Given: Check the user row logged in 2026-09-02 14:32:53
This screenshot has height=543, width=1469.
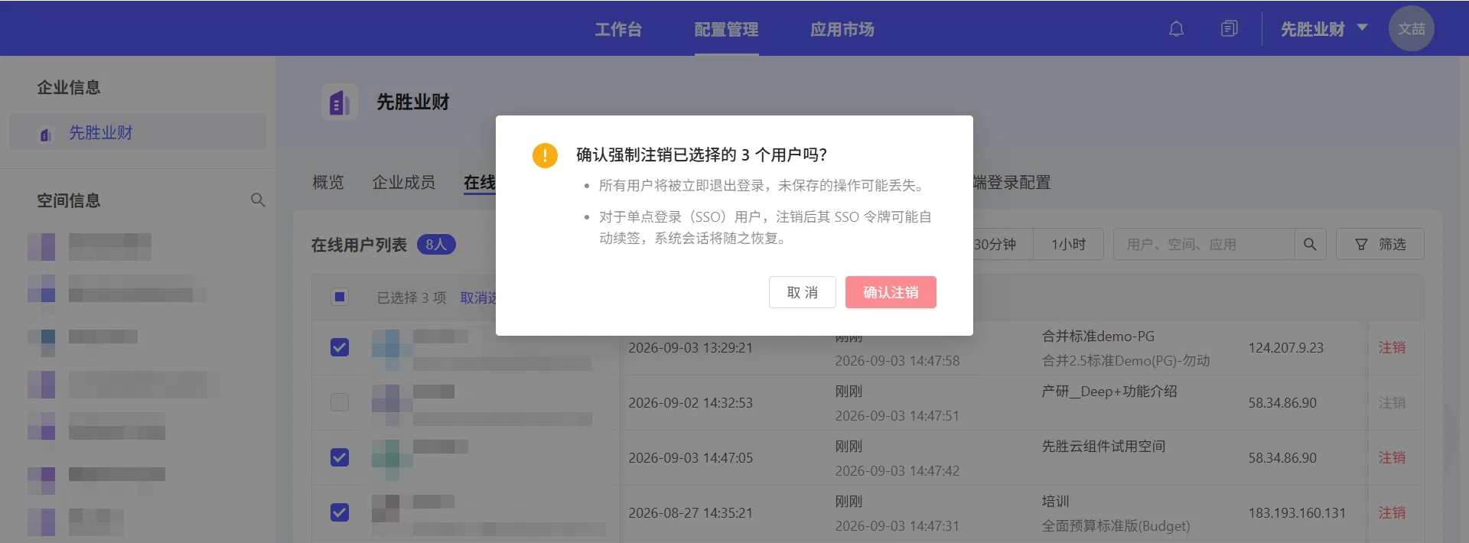Looking at the screenshot, I should [340, 402].
